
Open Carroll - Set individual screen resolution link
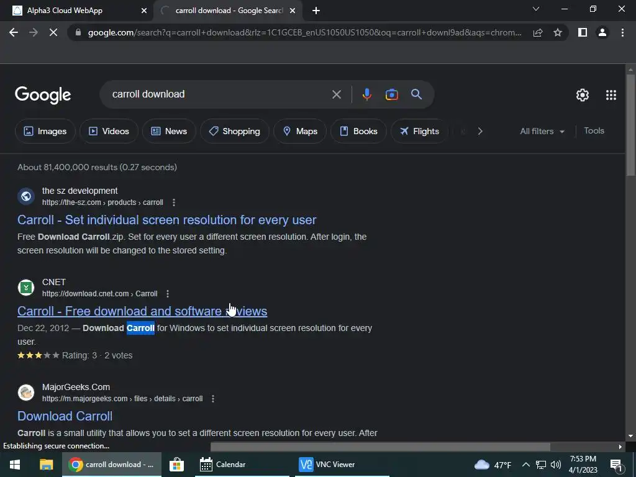(x=166, y=220)
